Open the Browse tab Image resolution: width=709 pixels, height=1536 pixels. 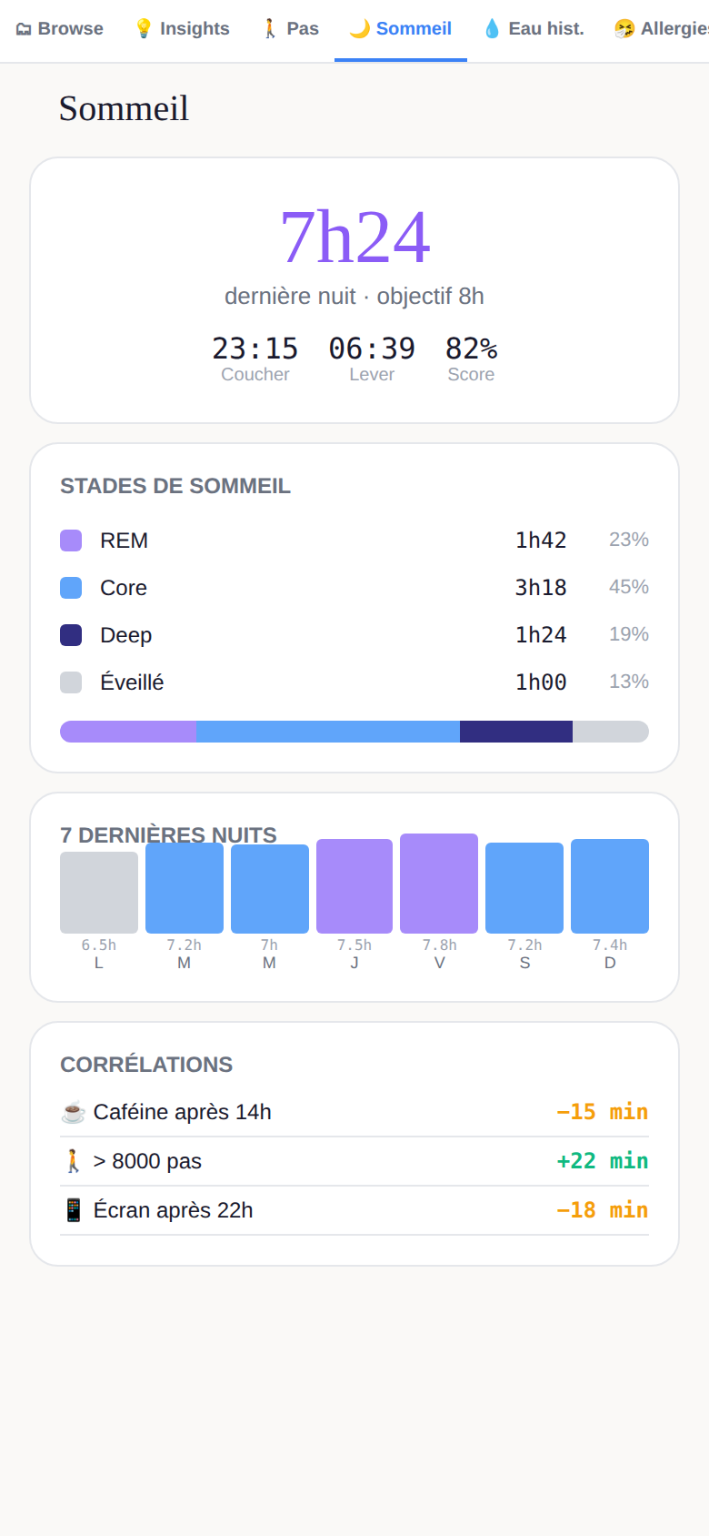(60, 29)
